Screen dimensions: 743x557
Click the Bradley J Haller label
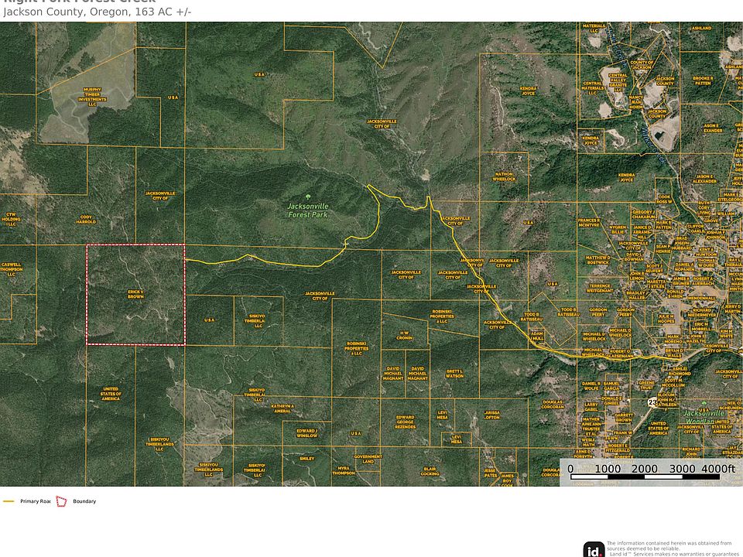pos(636,295)
